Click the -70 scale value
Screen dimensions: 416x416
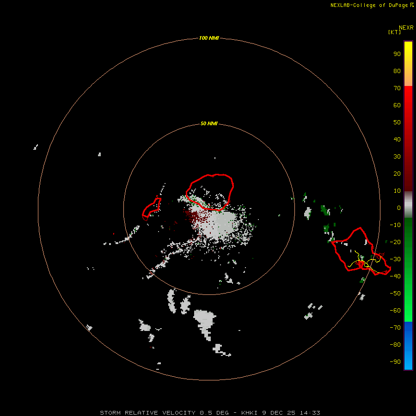[x=395, y=328]
